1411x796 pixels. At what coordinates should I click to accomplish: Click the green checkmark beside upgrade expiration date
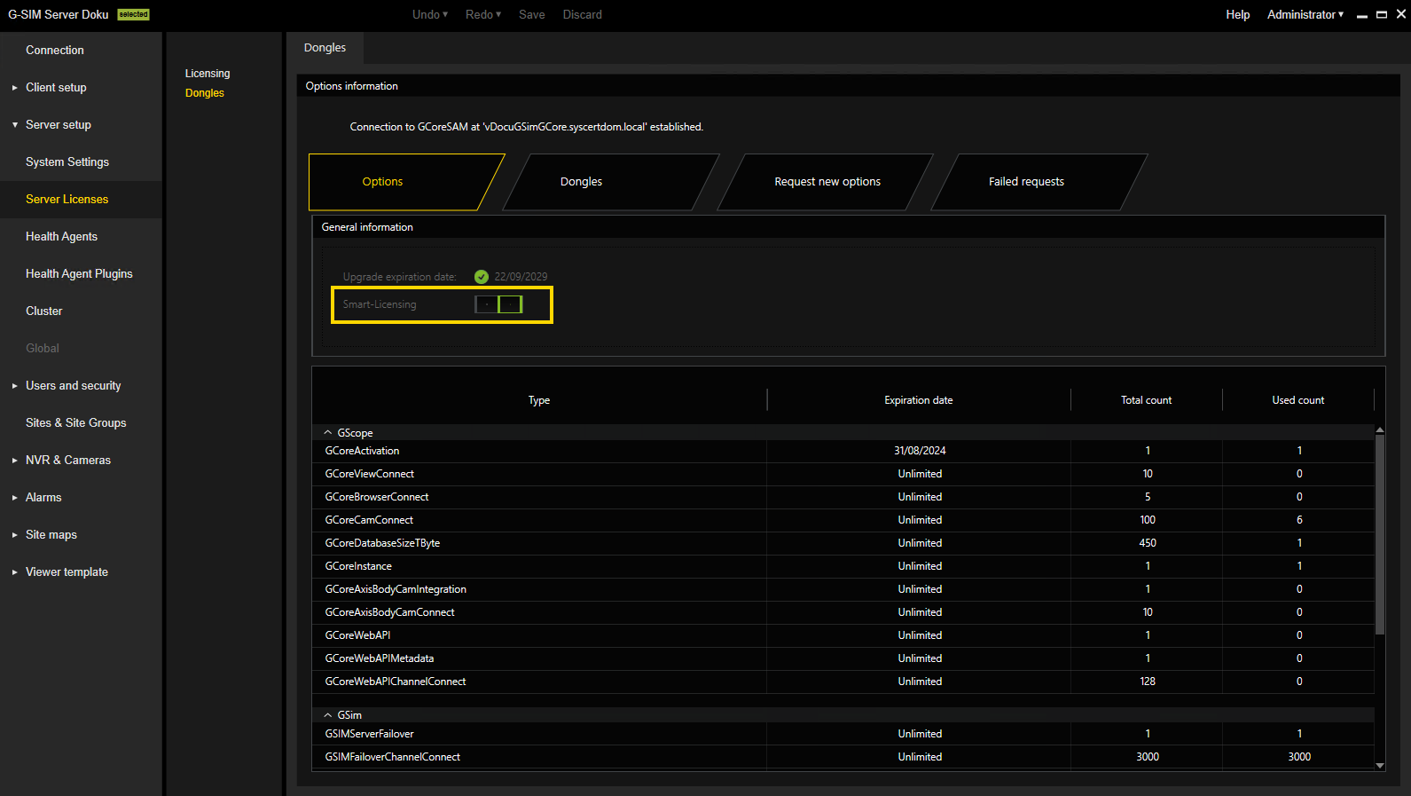click(482, 277)
